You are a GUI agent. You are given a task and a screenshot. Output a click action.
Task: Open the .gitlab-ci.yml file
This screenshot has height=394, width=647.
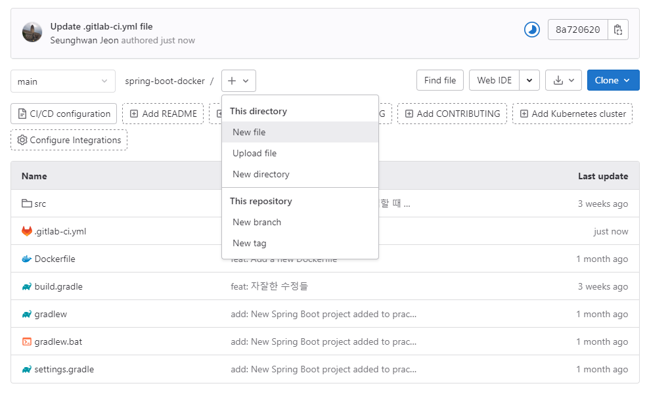[60, 231]
